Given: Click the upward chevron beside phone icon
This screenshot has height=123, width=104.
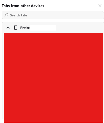Looking at the screenshot, I should pyautogui.click(x=8, y=28).
